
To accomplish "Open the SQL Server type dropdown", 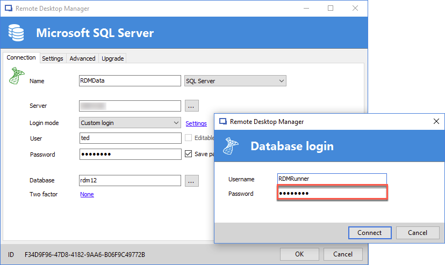I will click(235, 81).
